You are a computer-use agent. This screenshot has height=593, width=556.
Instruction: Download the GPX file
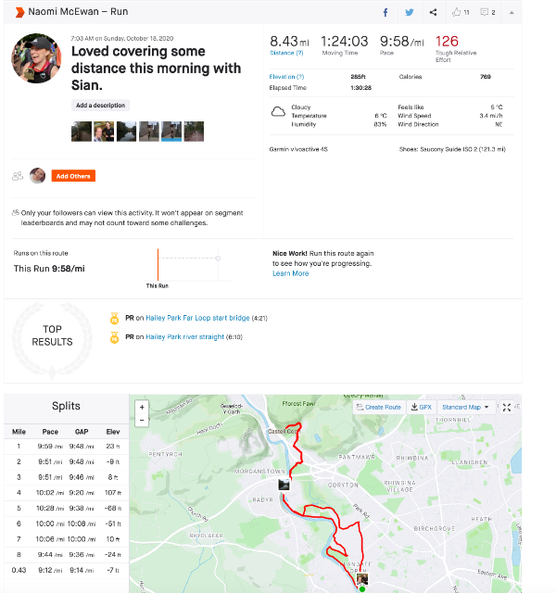click(422, 407)
